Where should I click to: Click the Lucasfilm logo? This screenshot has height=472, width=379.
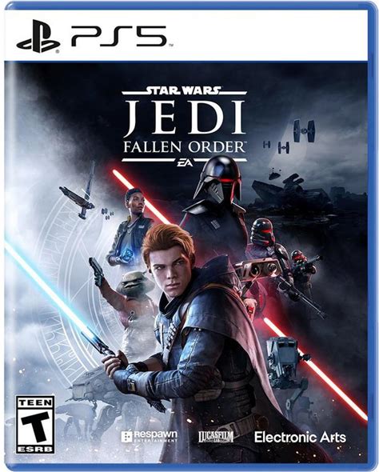pos(216,437)
